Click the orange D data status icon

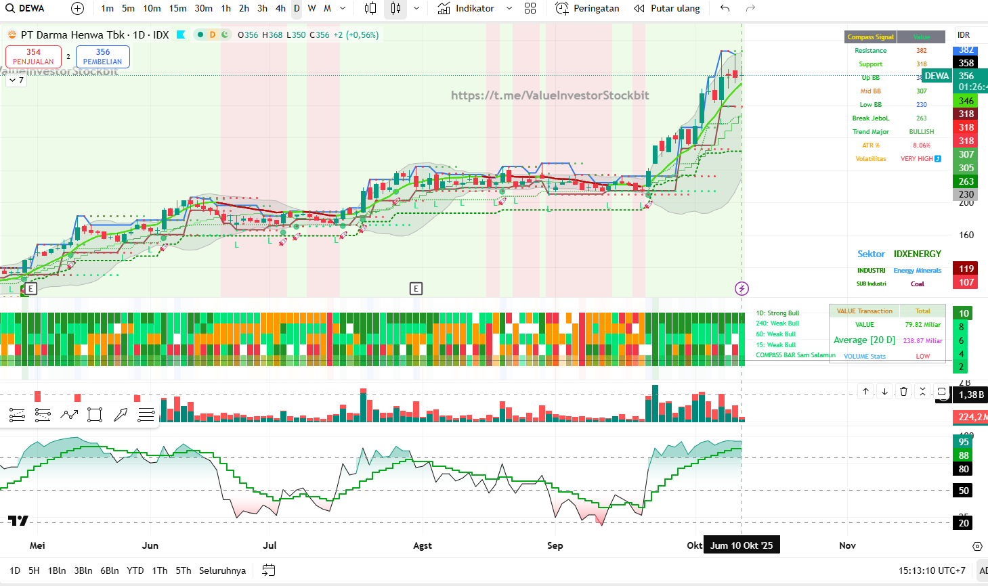pyautogui.click(x=212, y=35)
